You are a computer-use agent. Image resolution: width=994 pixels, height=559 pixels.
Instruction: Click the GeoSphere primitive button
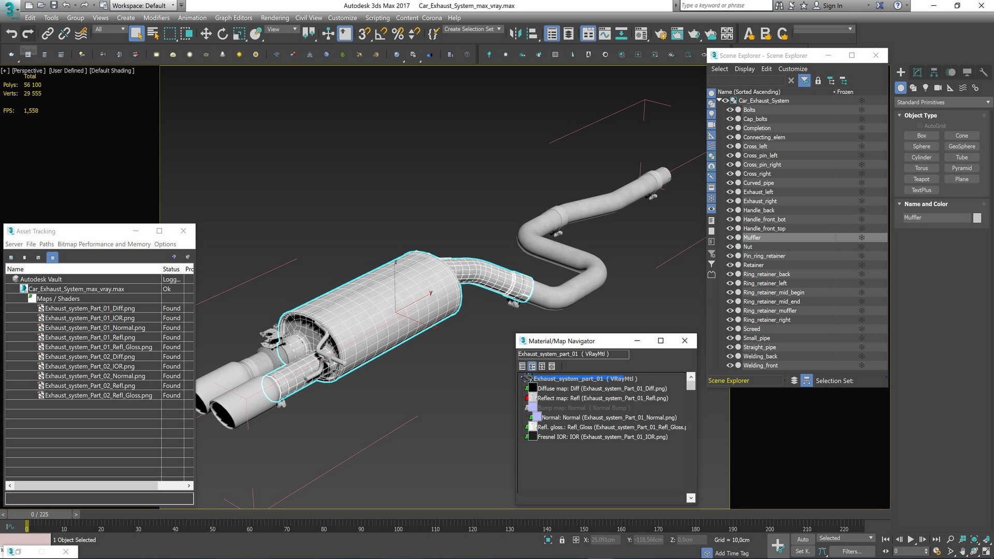coord(961,146)
